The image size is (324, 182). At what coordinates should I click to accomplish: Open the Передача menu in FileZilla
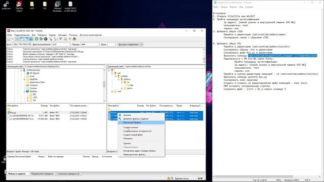point(42,35)
